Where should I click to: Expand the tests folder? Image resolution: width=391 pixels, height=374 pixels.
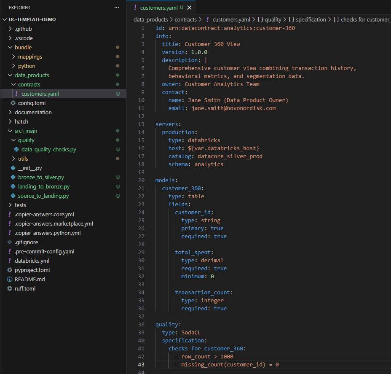click(x=10, y=205)
